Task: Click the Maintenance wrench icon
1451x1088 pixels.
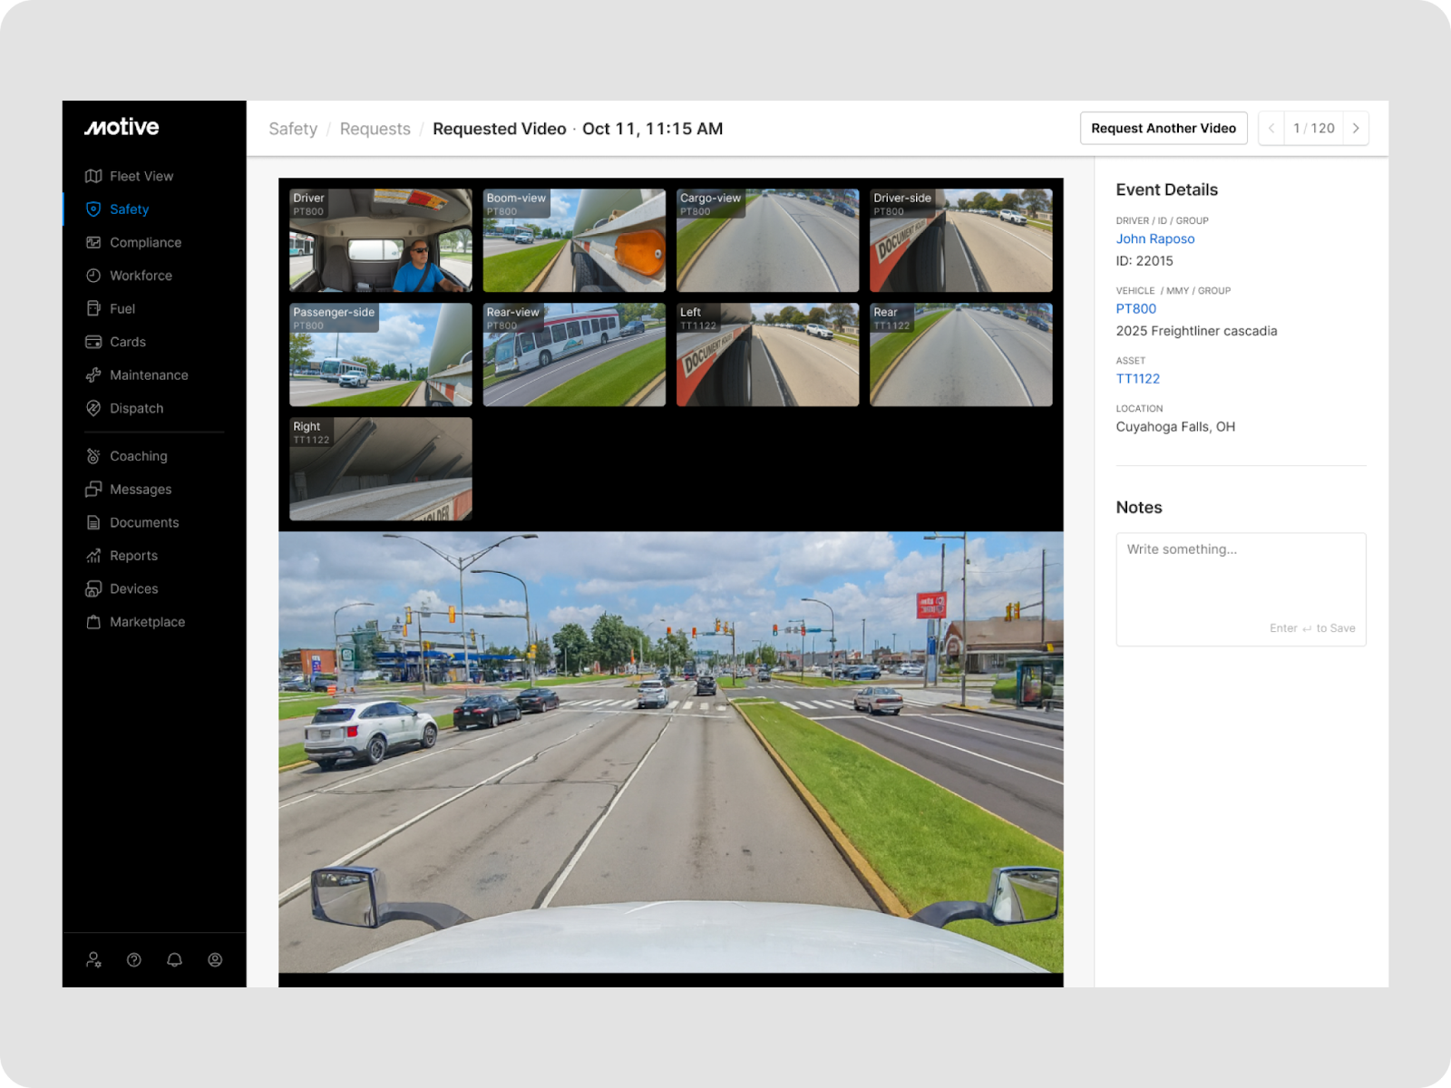Action: tap(93, 375)
